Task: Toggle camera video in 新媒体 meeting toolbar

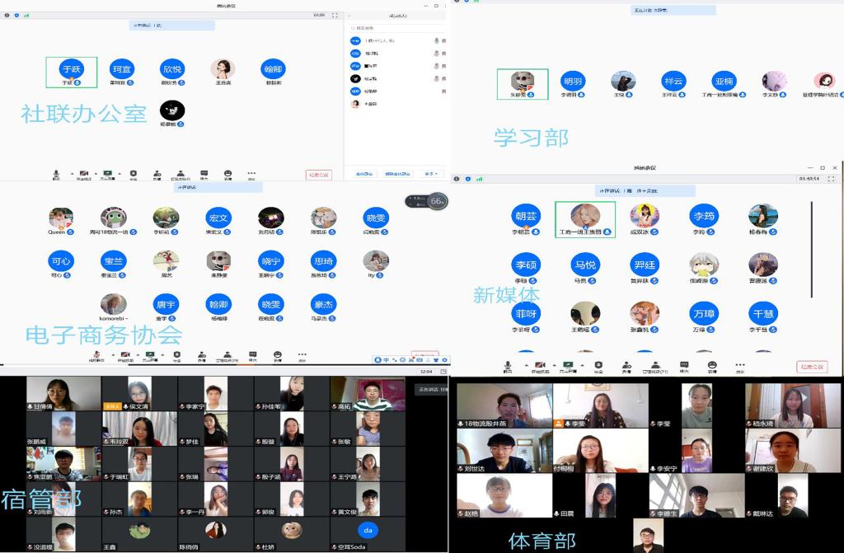Action: tap(540, 365)
